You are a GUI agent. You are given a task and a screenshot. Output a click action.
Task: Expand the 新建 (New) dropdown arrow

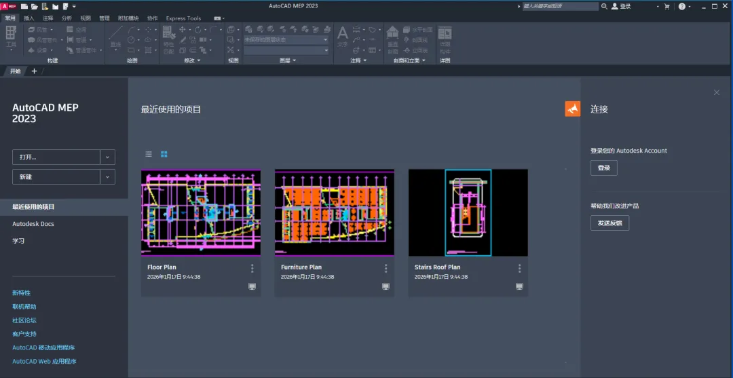[107, 177]
